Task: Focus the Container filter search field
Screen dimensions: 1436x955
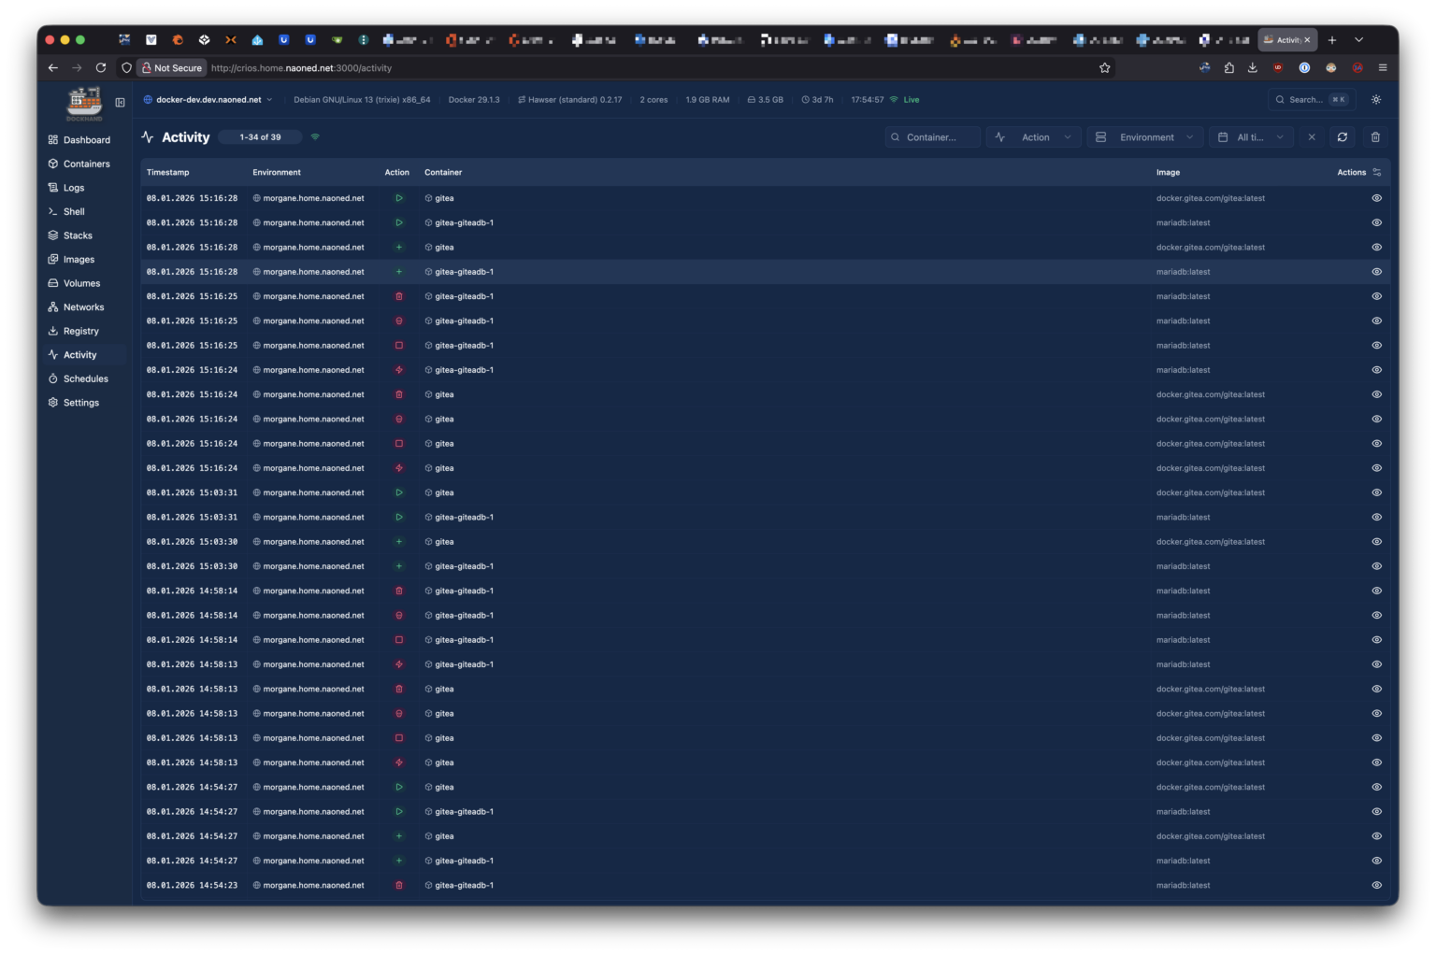Action: 933,137
